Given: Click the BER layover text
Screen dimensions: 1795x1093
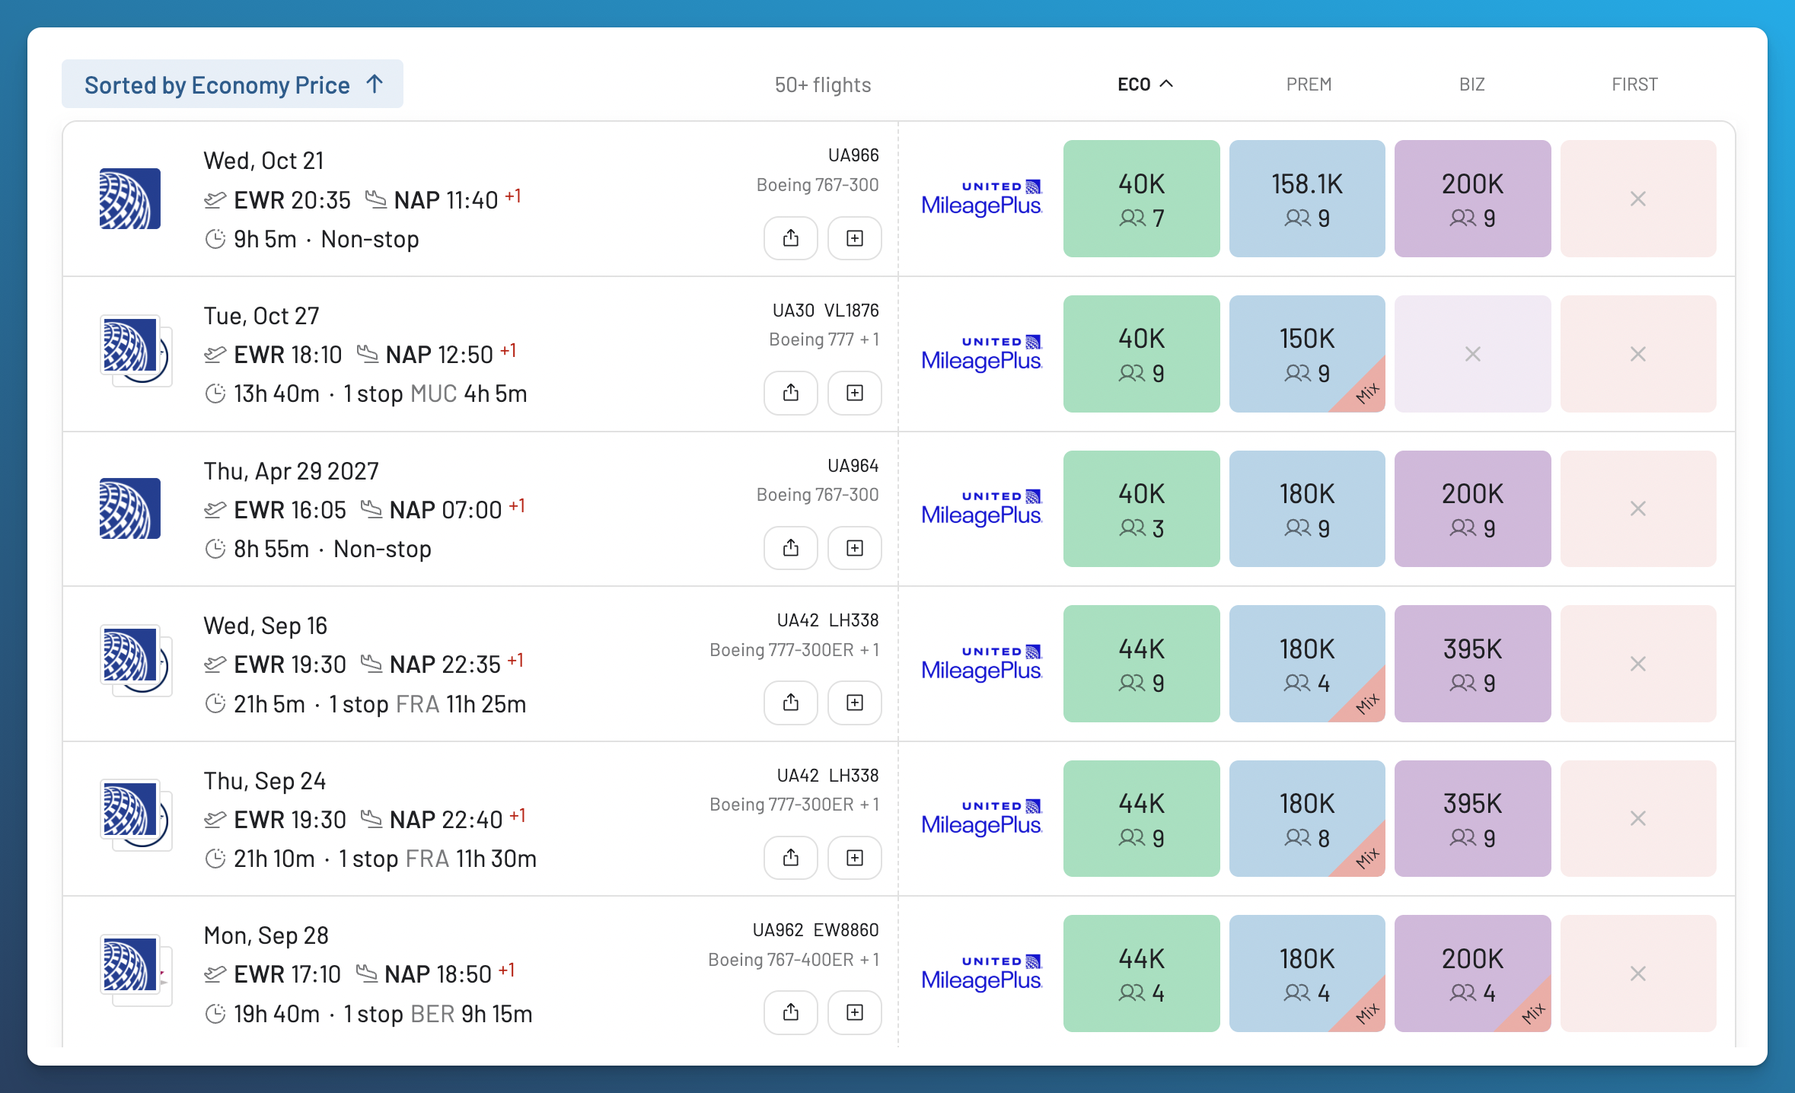Looking at the screenshot, I should [432, 1014].
